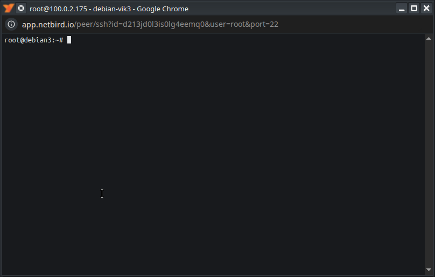The image size is (435, 277).
Task: Close the SSH session window
Action: [426, 8]
